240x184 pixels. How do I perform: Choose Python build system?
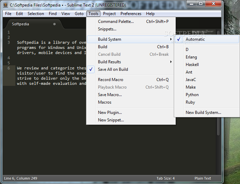point(207,95)
